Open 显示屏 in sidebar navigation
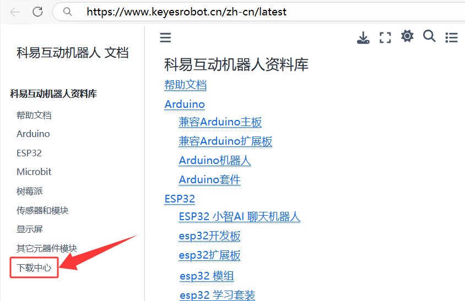This screenshot has width=465, height=301. pos(30,229)
